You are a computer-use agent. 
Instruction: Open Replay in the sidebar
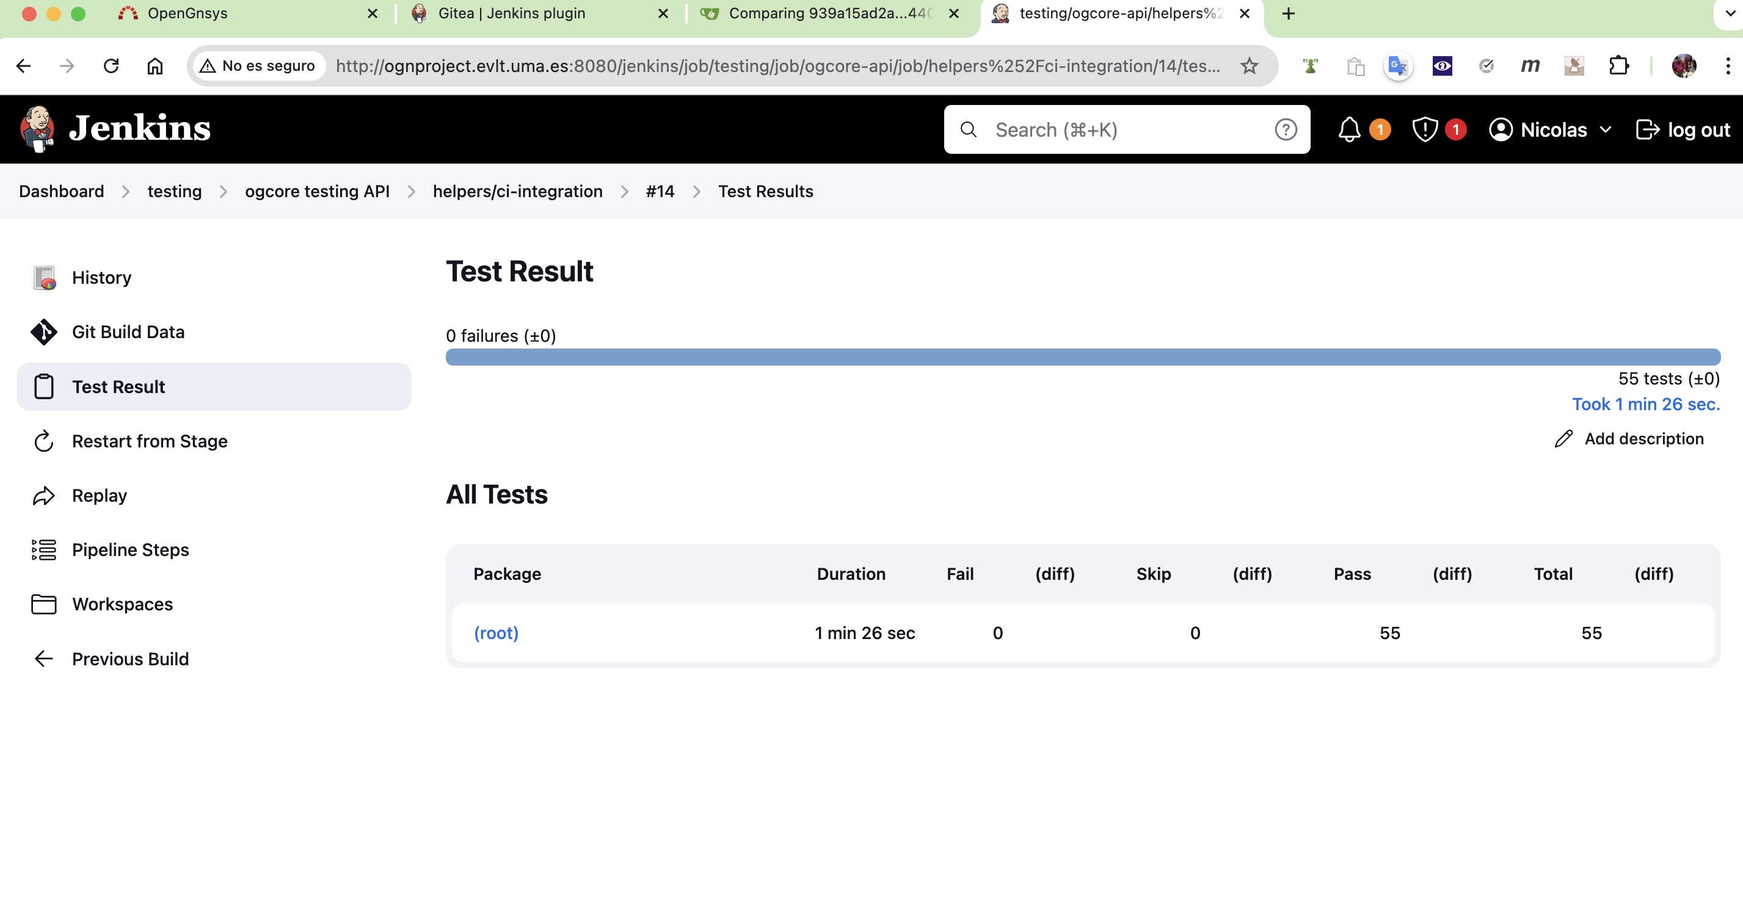tap(214, 496)
